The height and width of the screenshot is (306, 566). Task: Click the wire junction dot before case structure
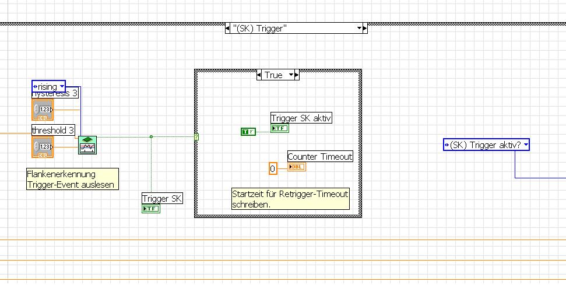click(151, 137)
